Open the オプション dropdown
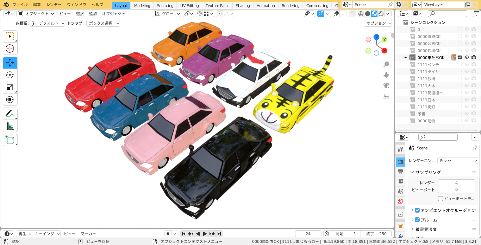The width and height of the screenshot is (481, 245). (378, 23)
